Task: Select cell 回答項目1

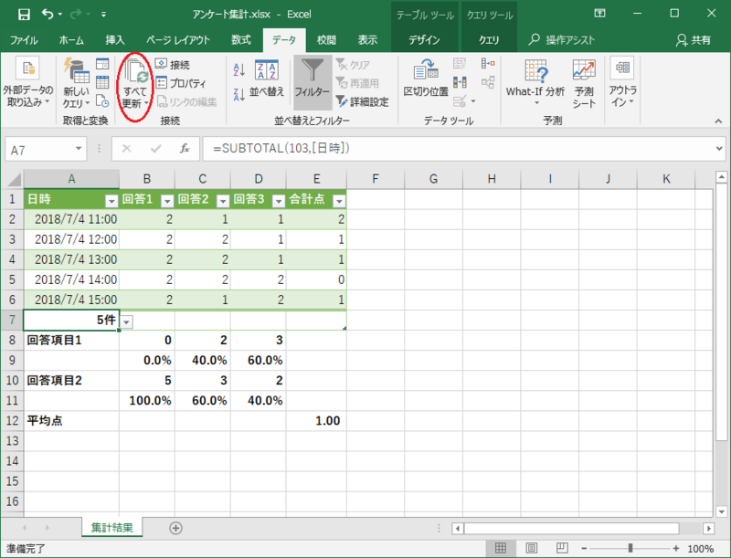Action: (x=71, y=340)
